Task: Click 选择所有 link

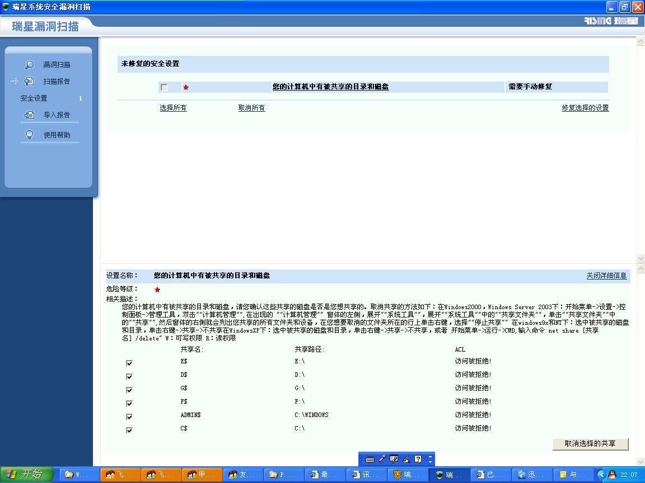Action: (173, 107)
